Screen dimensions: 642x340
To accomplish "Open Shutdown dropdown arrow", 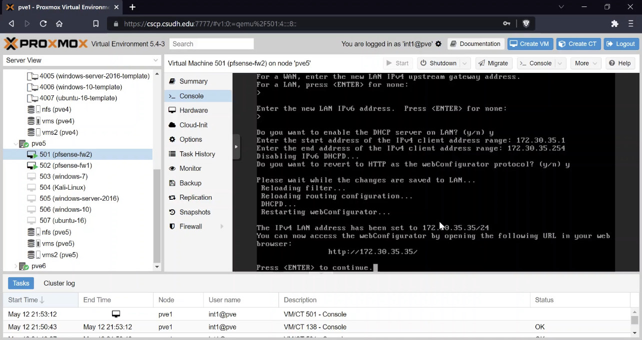I will (465, 63).
